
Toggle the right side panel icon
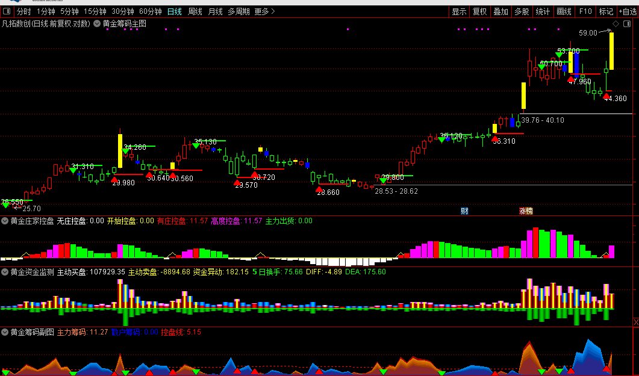tap(627, 23)
